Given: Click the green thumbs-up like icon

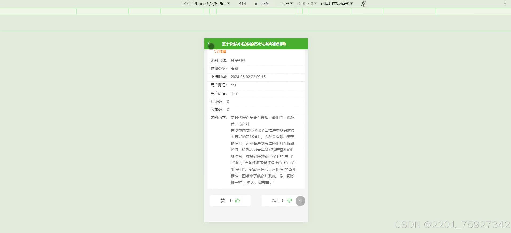Looking at the screenshot, I should pos(238,200).
